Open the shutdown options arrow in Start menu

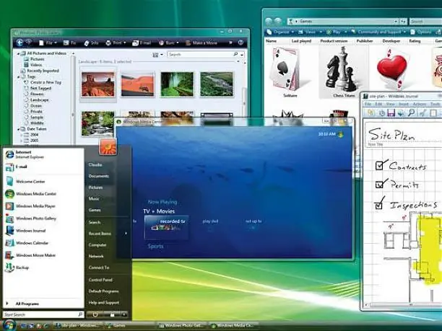[x=124, y=314]
